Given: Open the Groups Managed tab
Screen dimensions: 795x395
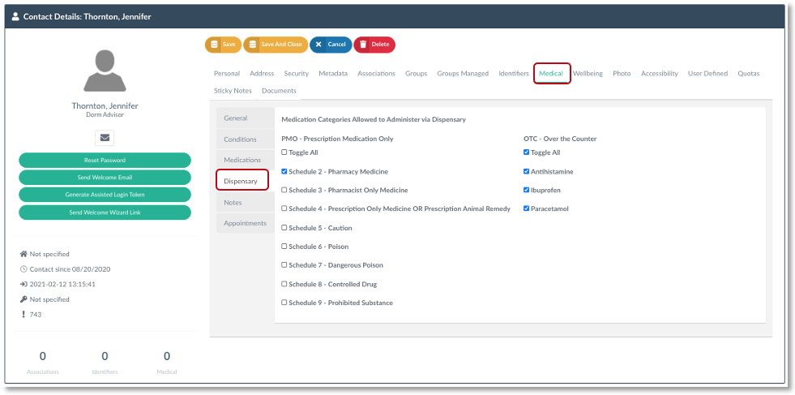Looking at the screenshot, I should (x=463, y=74).
